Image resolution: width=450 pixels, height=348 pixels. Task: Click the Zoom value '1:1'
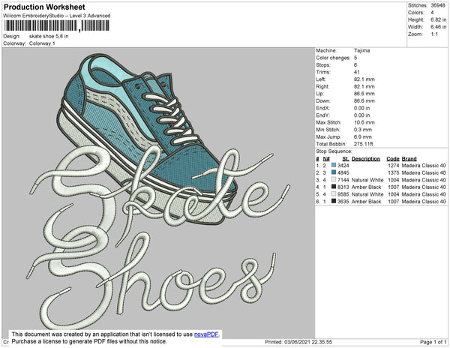pos(434,34)
